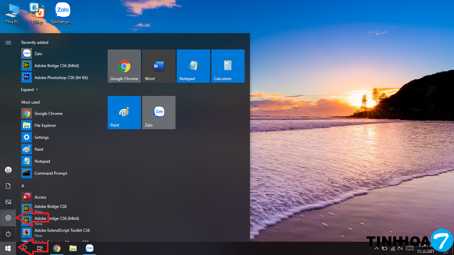Screen dimensions: 454x255
Task: Click the volume speaker tray icon
Action: (x=400, y=248)
